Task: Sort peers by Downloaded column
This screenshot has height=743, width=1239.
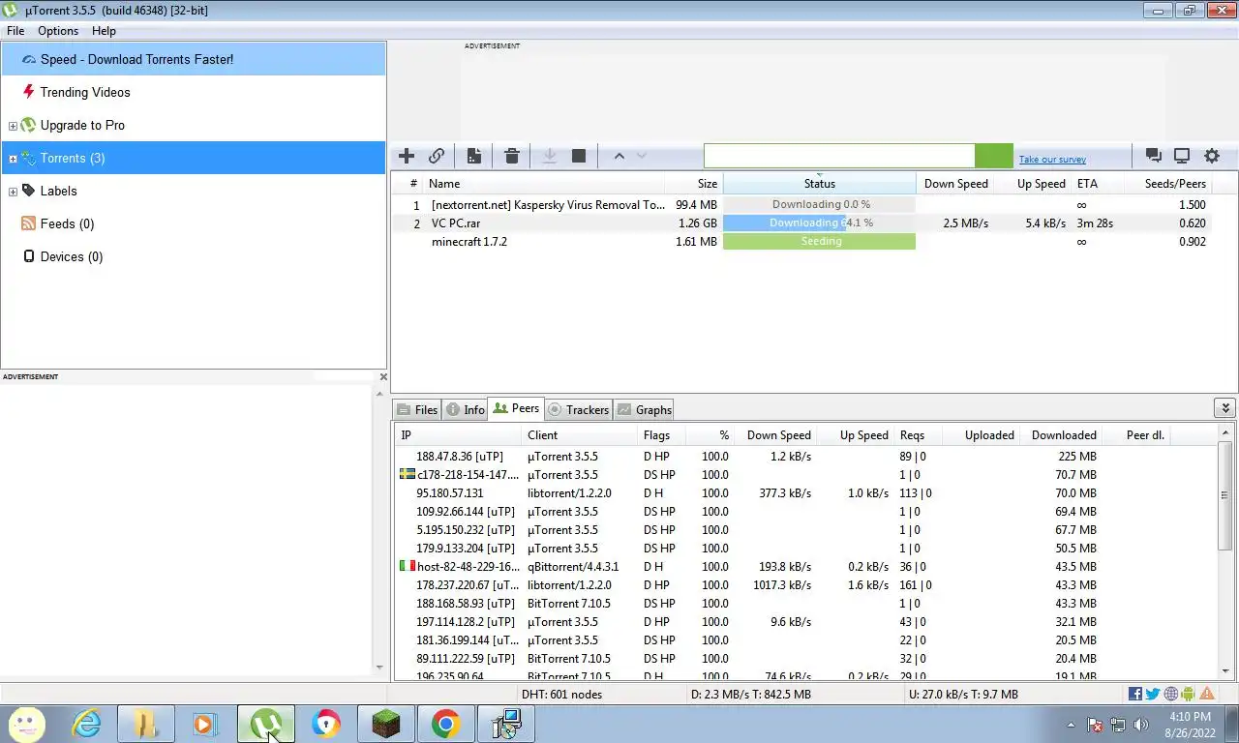Action: pyautogui.click(x=1063, y=435)
